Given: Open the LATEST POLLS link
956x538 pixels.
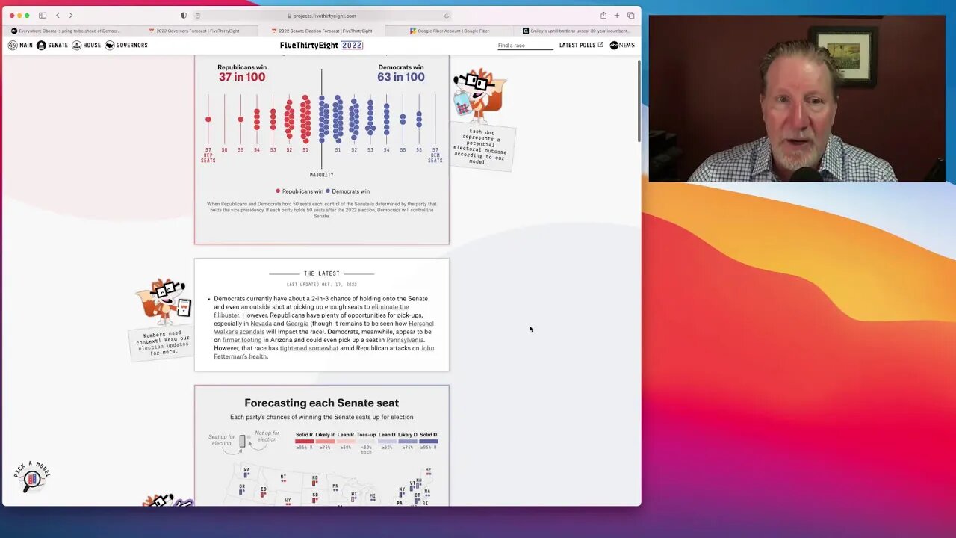Looking at the screenshot, I should pos(581,45).
